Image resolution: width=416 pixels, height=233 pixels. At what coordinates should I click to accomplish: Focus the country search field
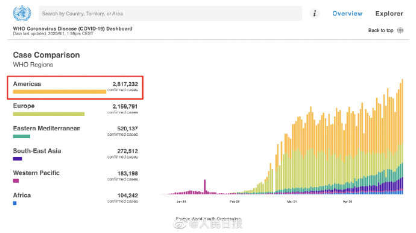coord(171,13)
